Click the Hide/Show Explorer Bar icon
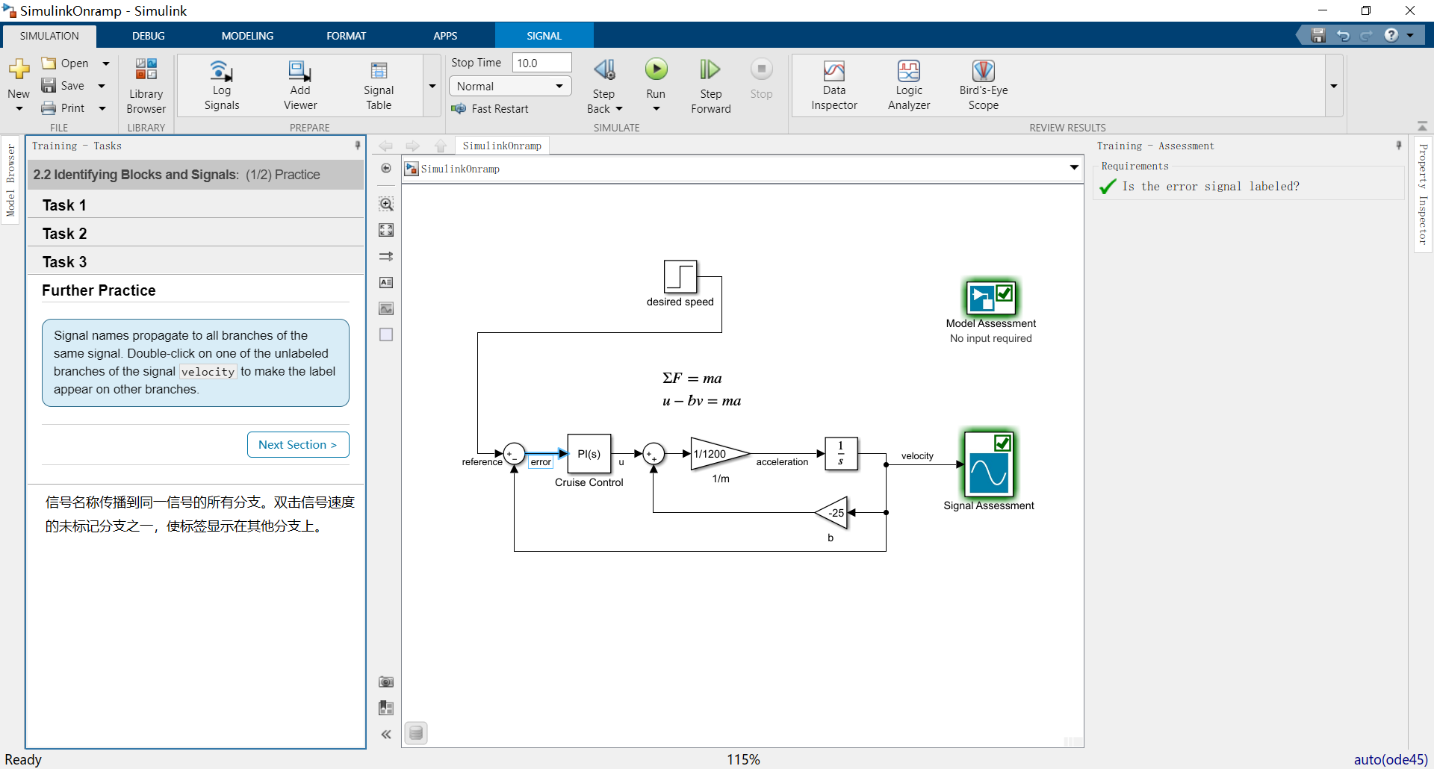1434x769 pixels. pos(386,168)
